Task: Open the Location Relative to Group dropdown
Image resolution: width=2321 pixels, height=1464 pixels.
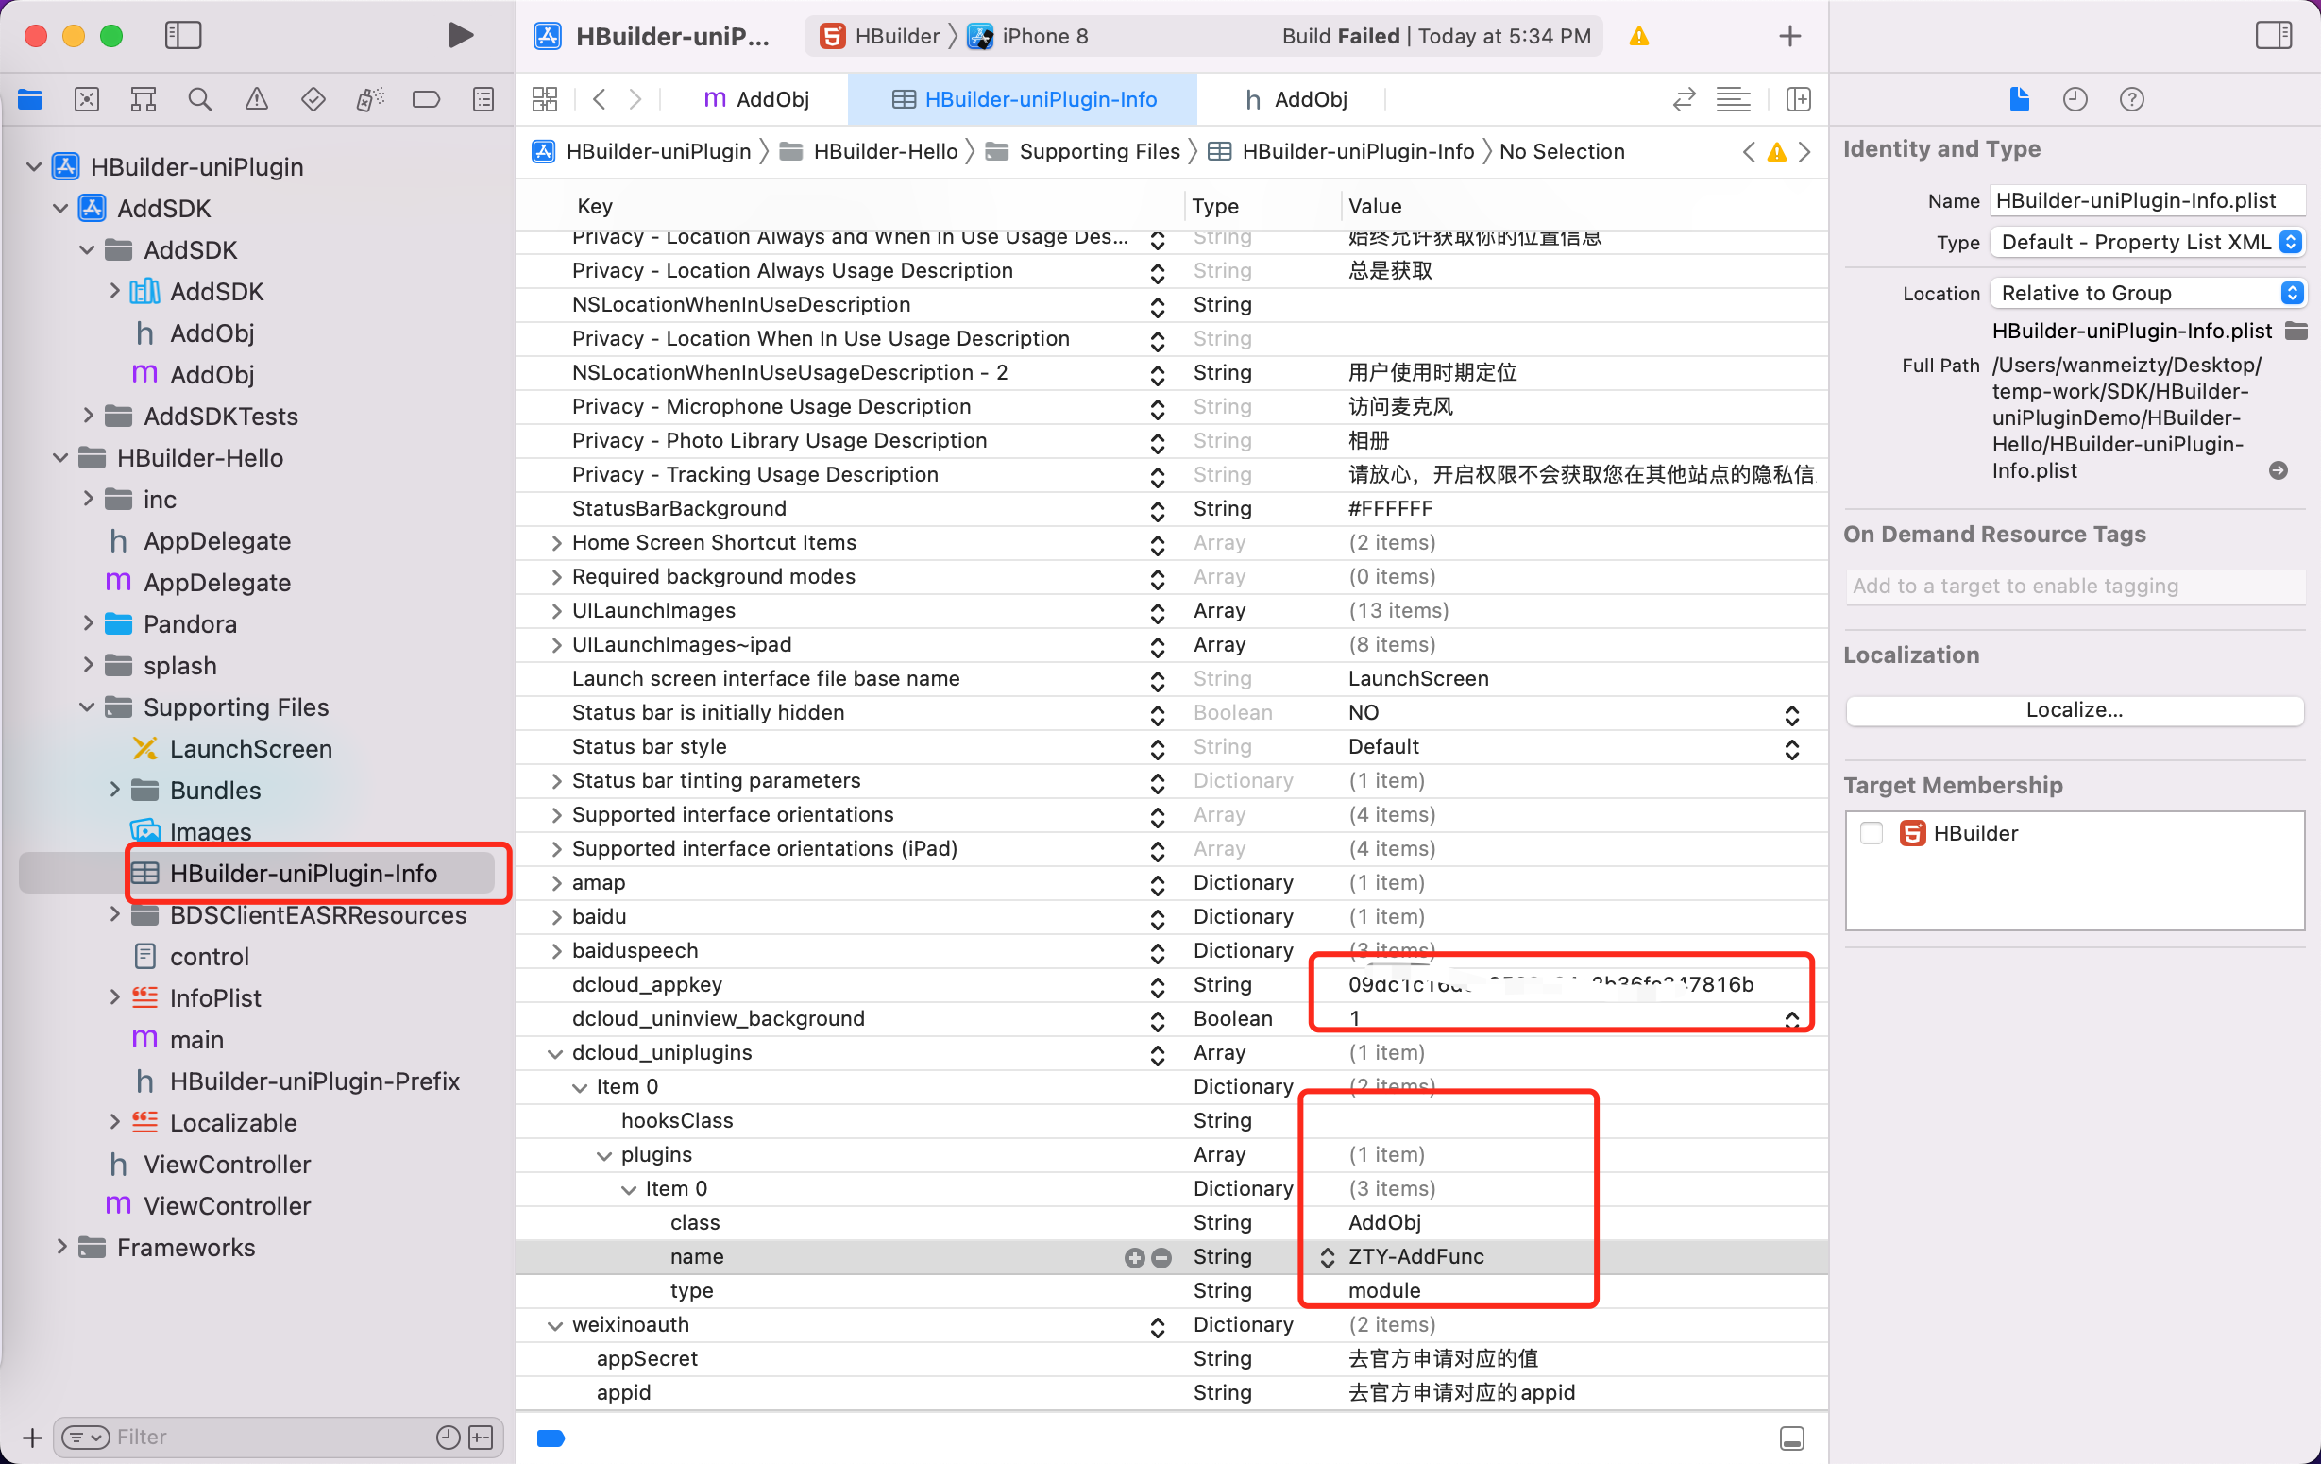Action: [2148, 293]
